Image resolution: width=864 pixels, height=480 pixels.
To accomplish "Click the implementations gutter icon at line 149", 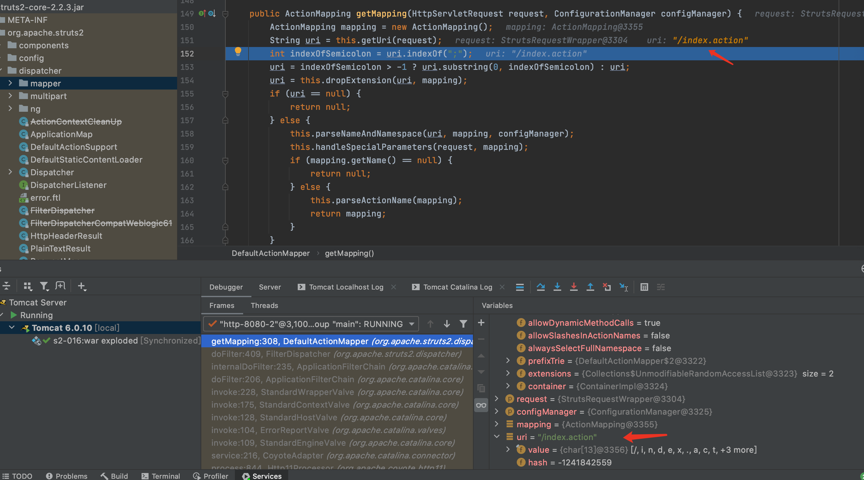I will (x=212, y=13).
